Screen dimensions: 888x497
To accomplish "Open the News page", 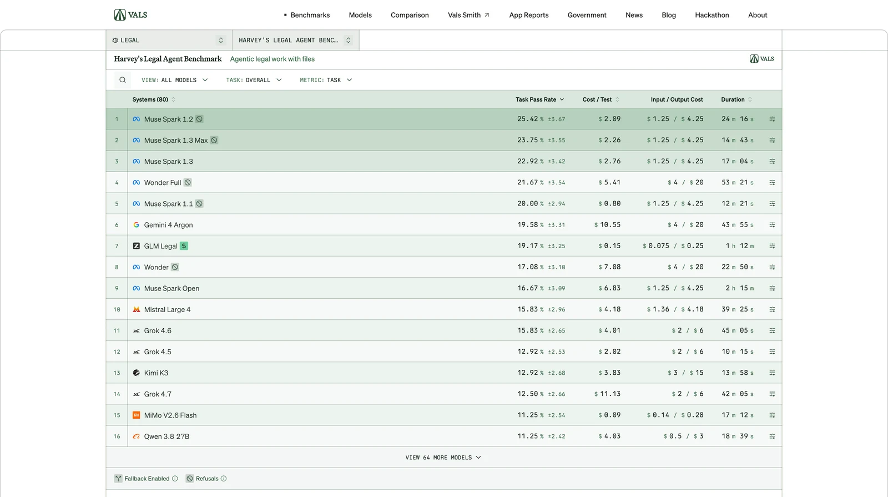I will point(634,15).
